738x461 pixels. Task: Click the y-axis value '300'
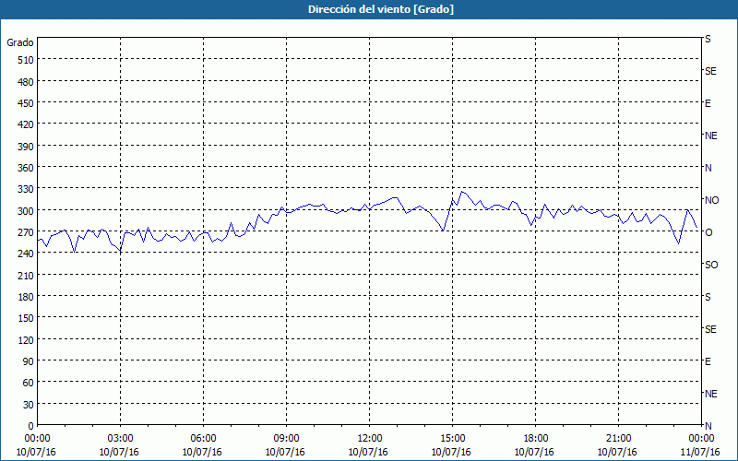(x=26, y=211)
